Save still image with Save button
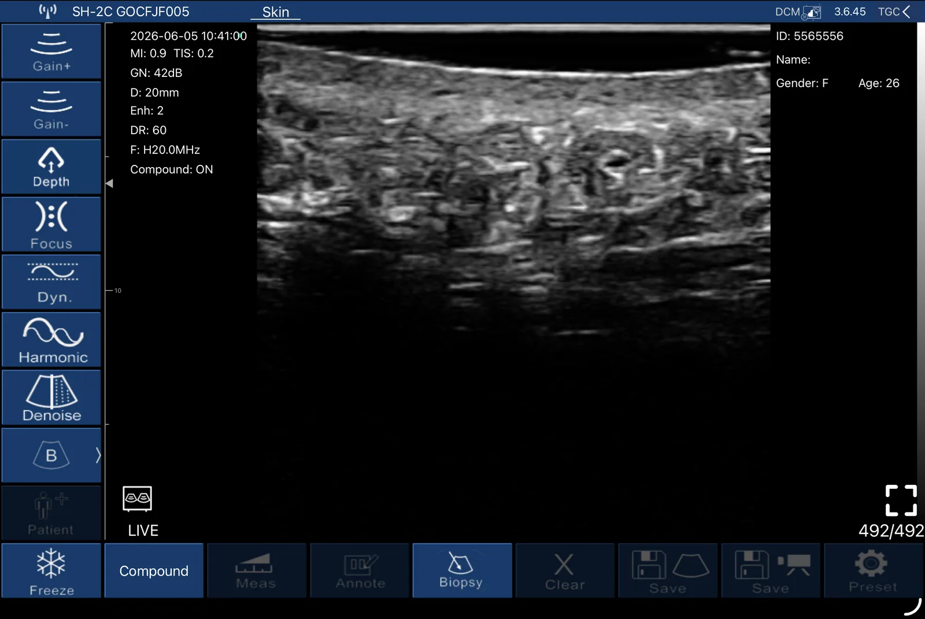Screen dimensions: 925x619 point(668,570)
